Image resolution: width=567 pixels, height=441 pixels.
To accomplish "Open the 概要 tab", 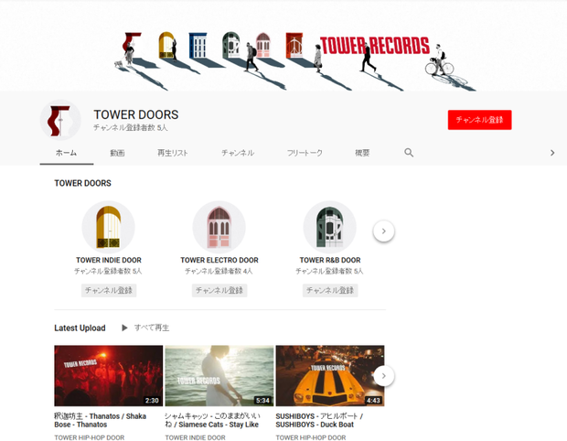I will click(362, 153).
